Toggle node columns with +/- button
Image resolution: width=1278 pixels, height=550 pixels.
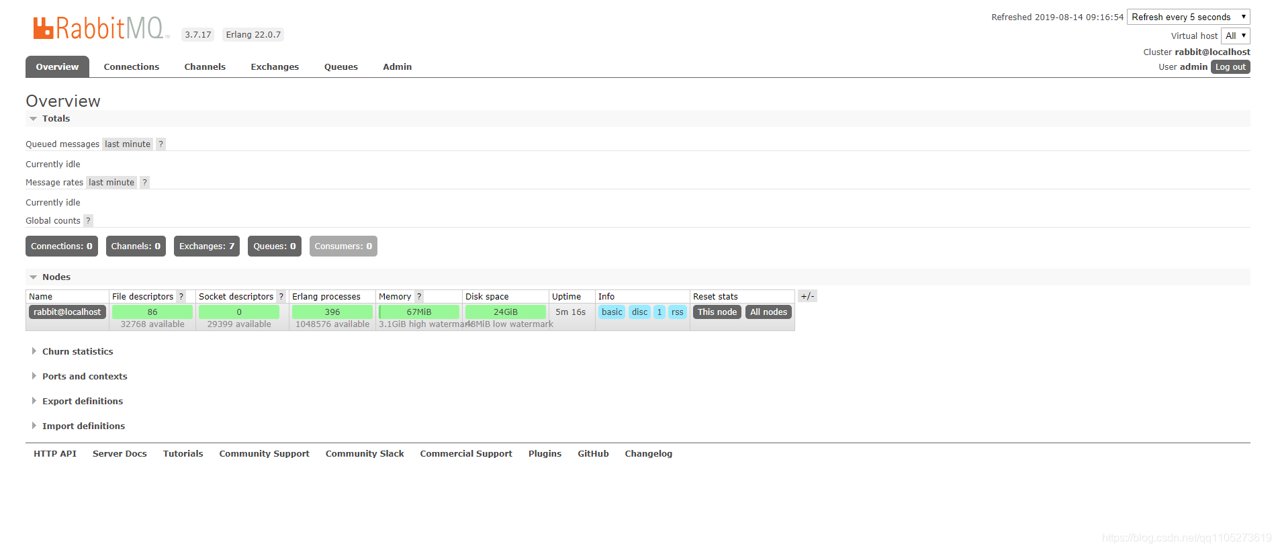coord(807,296)
